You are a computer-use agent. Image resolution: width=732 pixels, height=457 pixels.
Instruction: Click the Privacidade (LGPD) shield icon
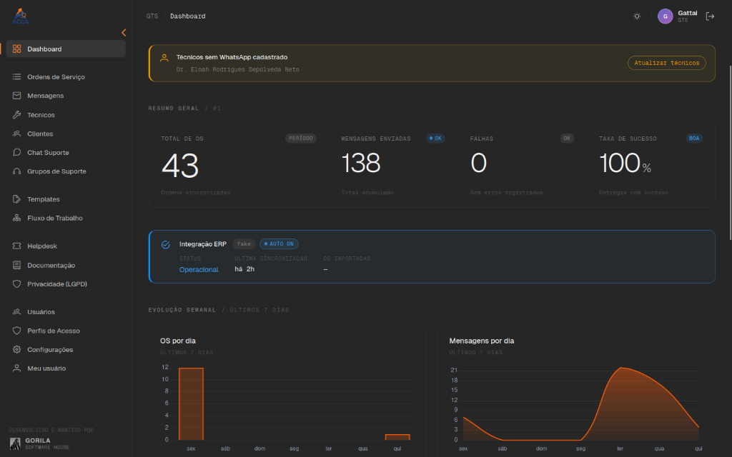coord(17,284)
